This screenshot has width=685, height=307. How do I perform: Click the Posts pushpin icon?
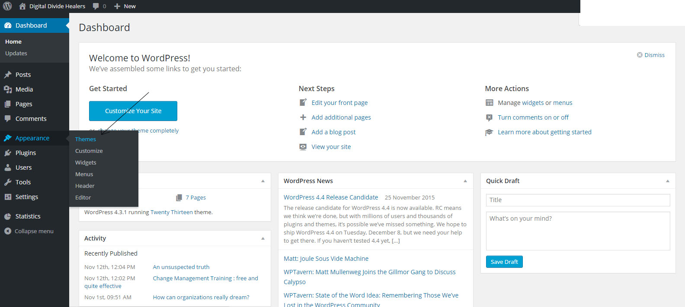[8, 75]
